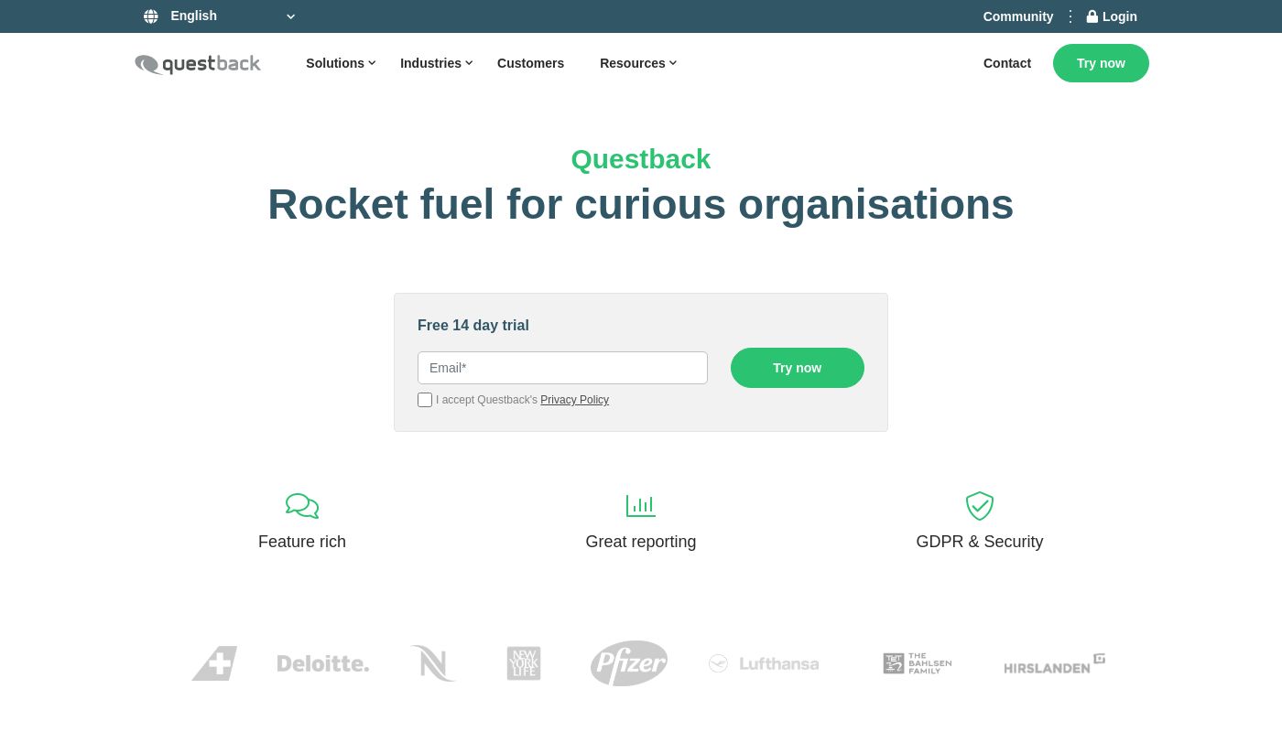
Task: Click the Hirslanden customer logo
Action: [x=1054, y=663]
